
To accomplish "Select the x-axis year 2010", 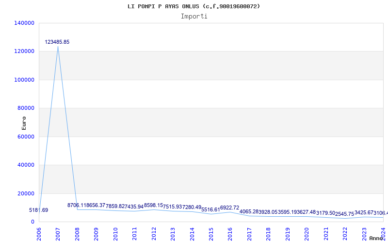I will (x=115, y=234).
